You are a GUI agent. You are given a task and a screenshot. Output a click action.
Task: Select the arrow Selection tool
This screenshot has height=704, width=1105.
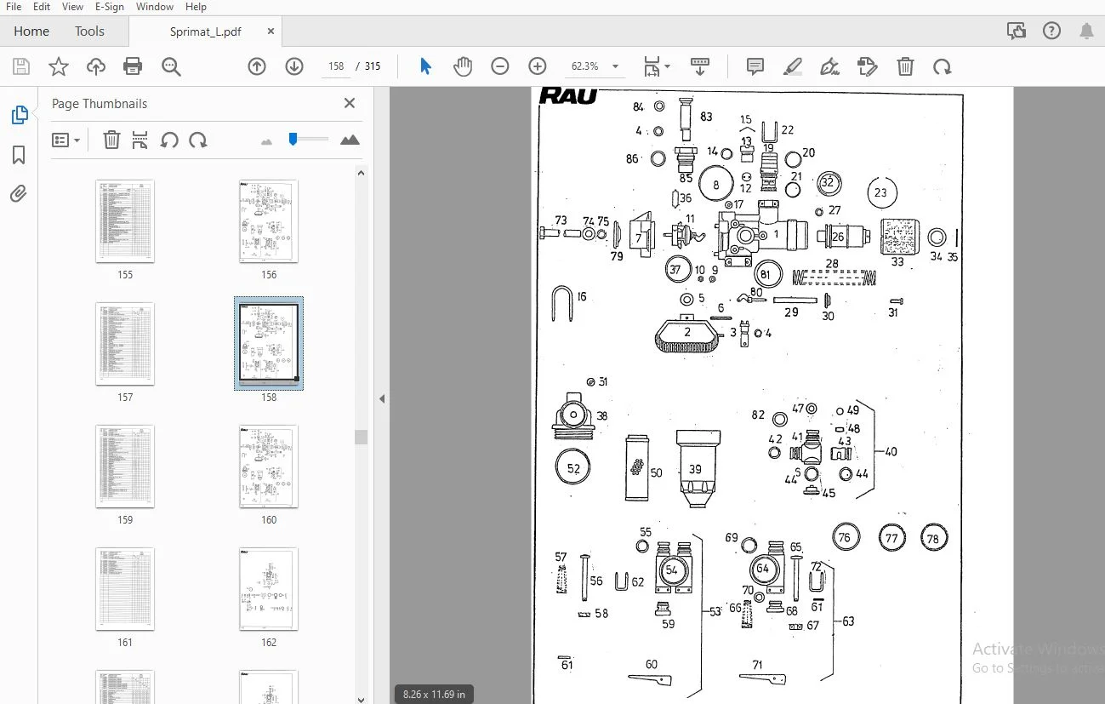pyautogui.click(x=425, y=66)
